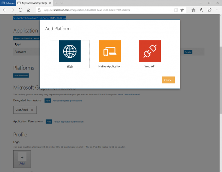Open a new browser tab
222x172 pixels.
click(x=56, y=3)
